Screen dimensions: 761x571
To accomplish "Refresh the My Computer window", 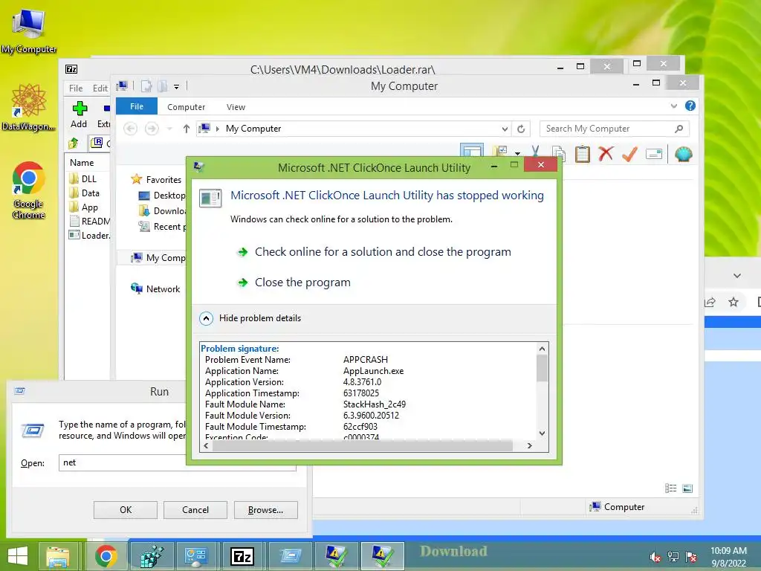I will [x=521, y=129].
